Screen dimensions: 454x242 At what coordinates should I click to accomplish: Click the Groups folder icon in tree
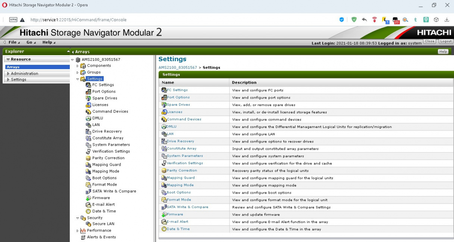pos(83,72)
